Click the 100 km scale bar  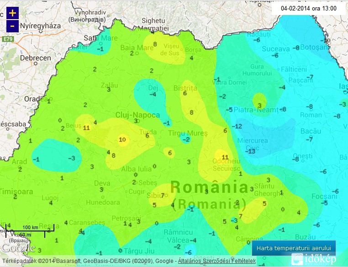[x=30, y=227]
